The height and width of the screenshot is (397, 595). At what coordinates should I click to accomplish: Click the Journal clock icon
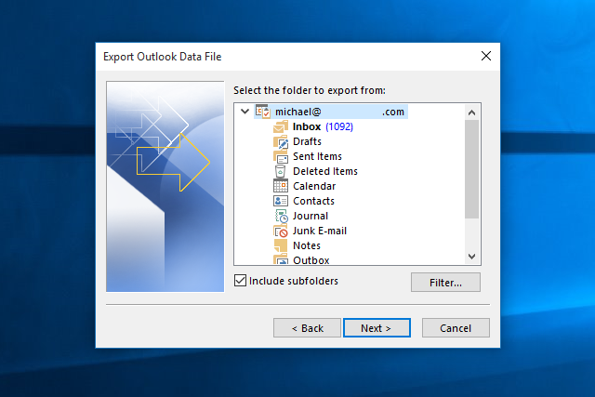[x=281, y=216]
